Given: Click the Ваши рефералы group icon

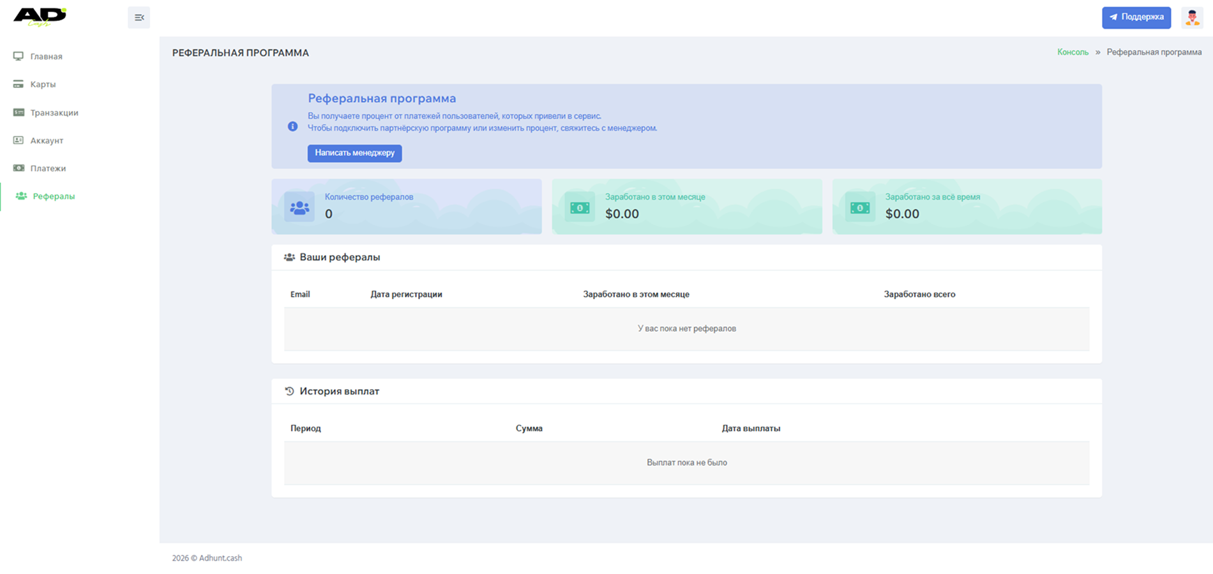Looking at the screenshot, I should coord(289,258).
